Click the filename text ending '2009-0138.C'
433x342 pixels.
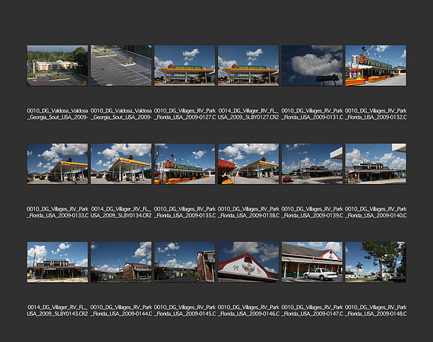248,212
